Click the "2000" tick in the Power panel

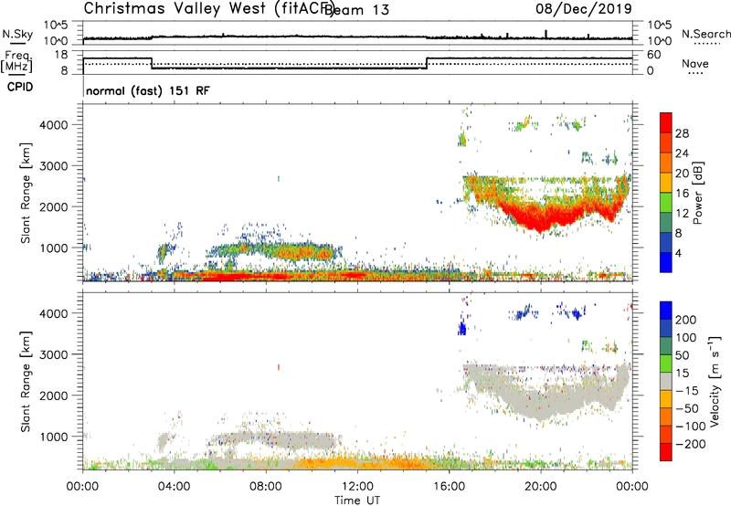click(x=54, y=206)
